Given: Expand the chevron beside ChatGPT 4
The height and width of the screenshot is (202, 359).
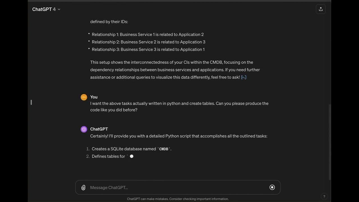Looking at the screenshot, I should click(59, 9).
